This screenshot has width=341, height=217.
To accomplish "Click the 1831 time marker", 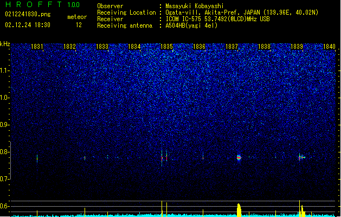I will (37, 47).
